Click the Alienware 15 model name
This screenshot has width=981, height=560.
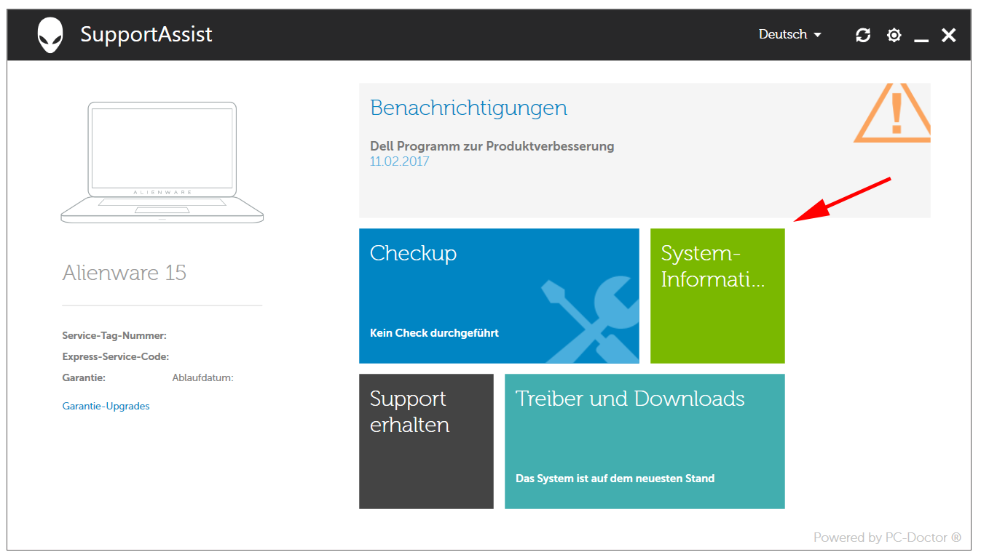click(125, 273)
